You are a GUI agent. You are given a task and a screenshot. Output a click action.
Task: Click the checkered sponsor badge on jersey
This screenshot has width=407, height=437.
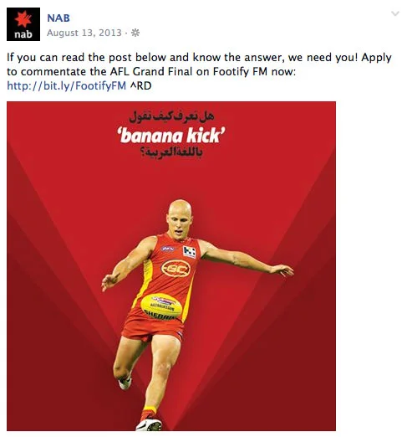190,252
